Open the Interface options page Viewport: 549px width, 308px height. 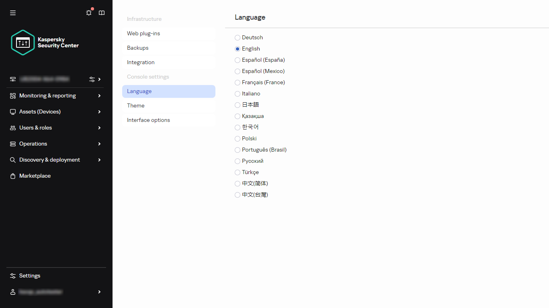[148, 120]
